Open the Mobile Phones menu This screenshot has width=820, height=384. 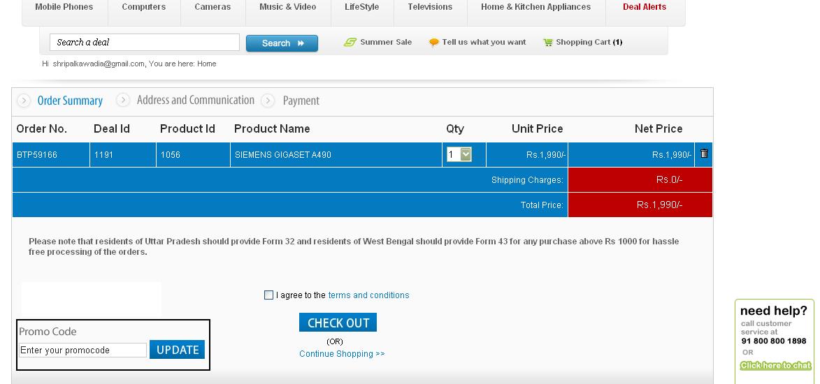64,7
